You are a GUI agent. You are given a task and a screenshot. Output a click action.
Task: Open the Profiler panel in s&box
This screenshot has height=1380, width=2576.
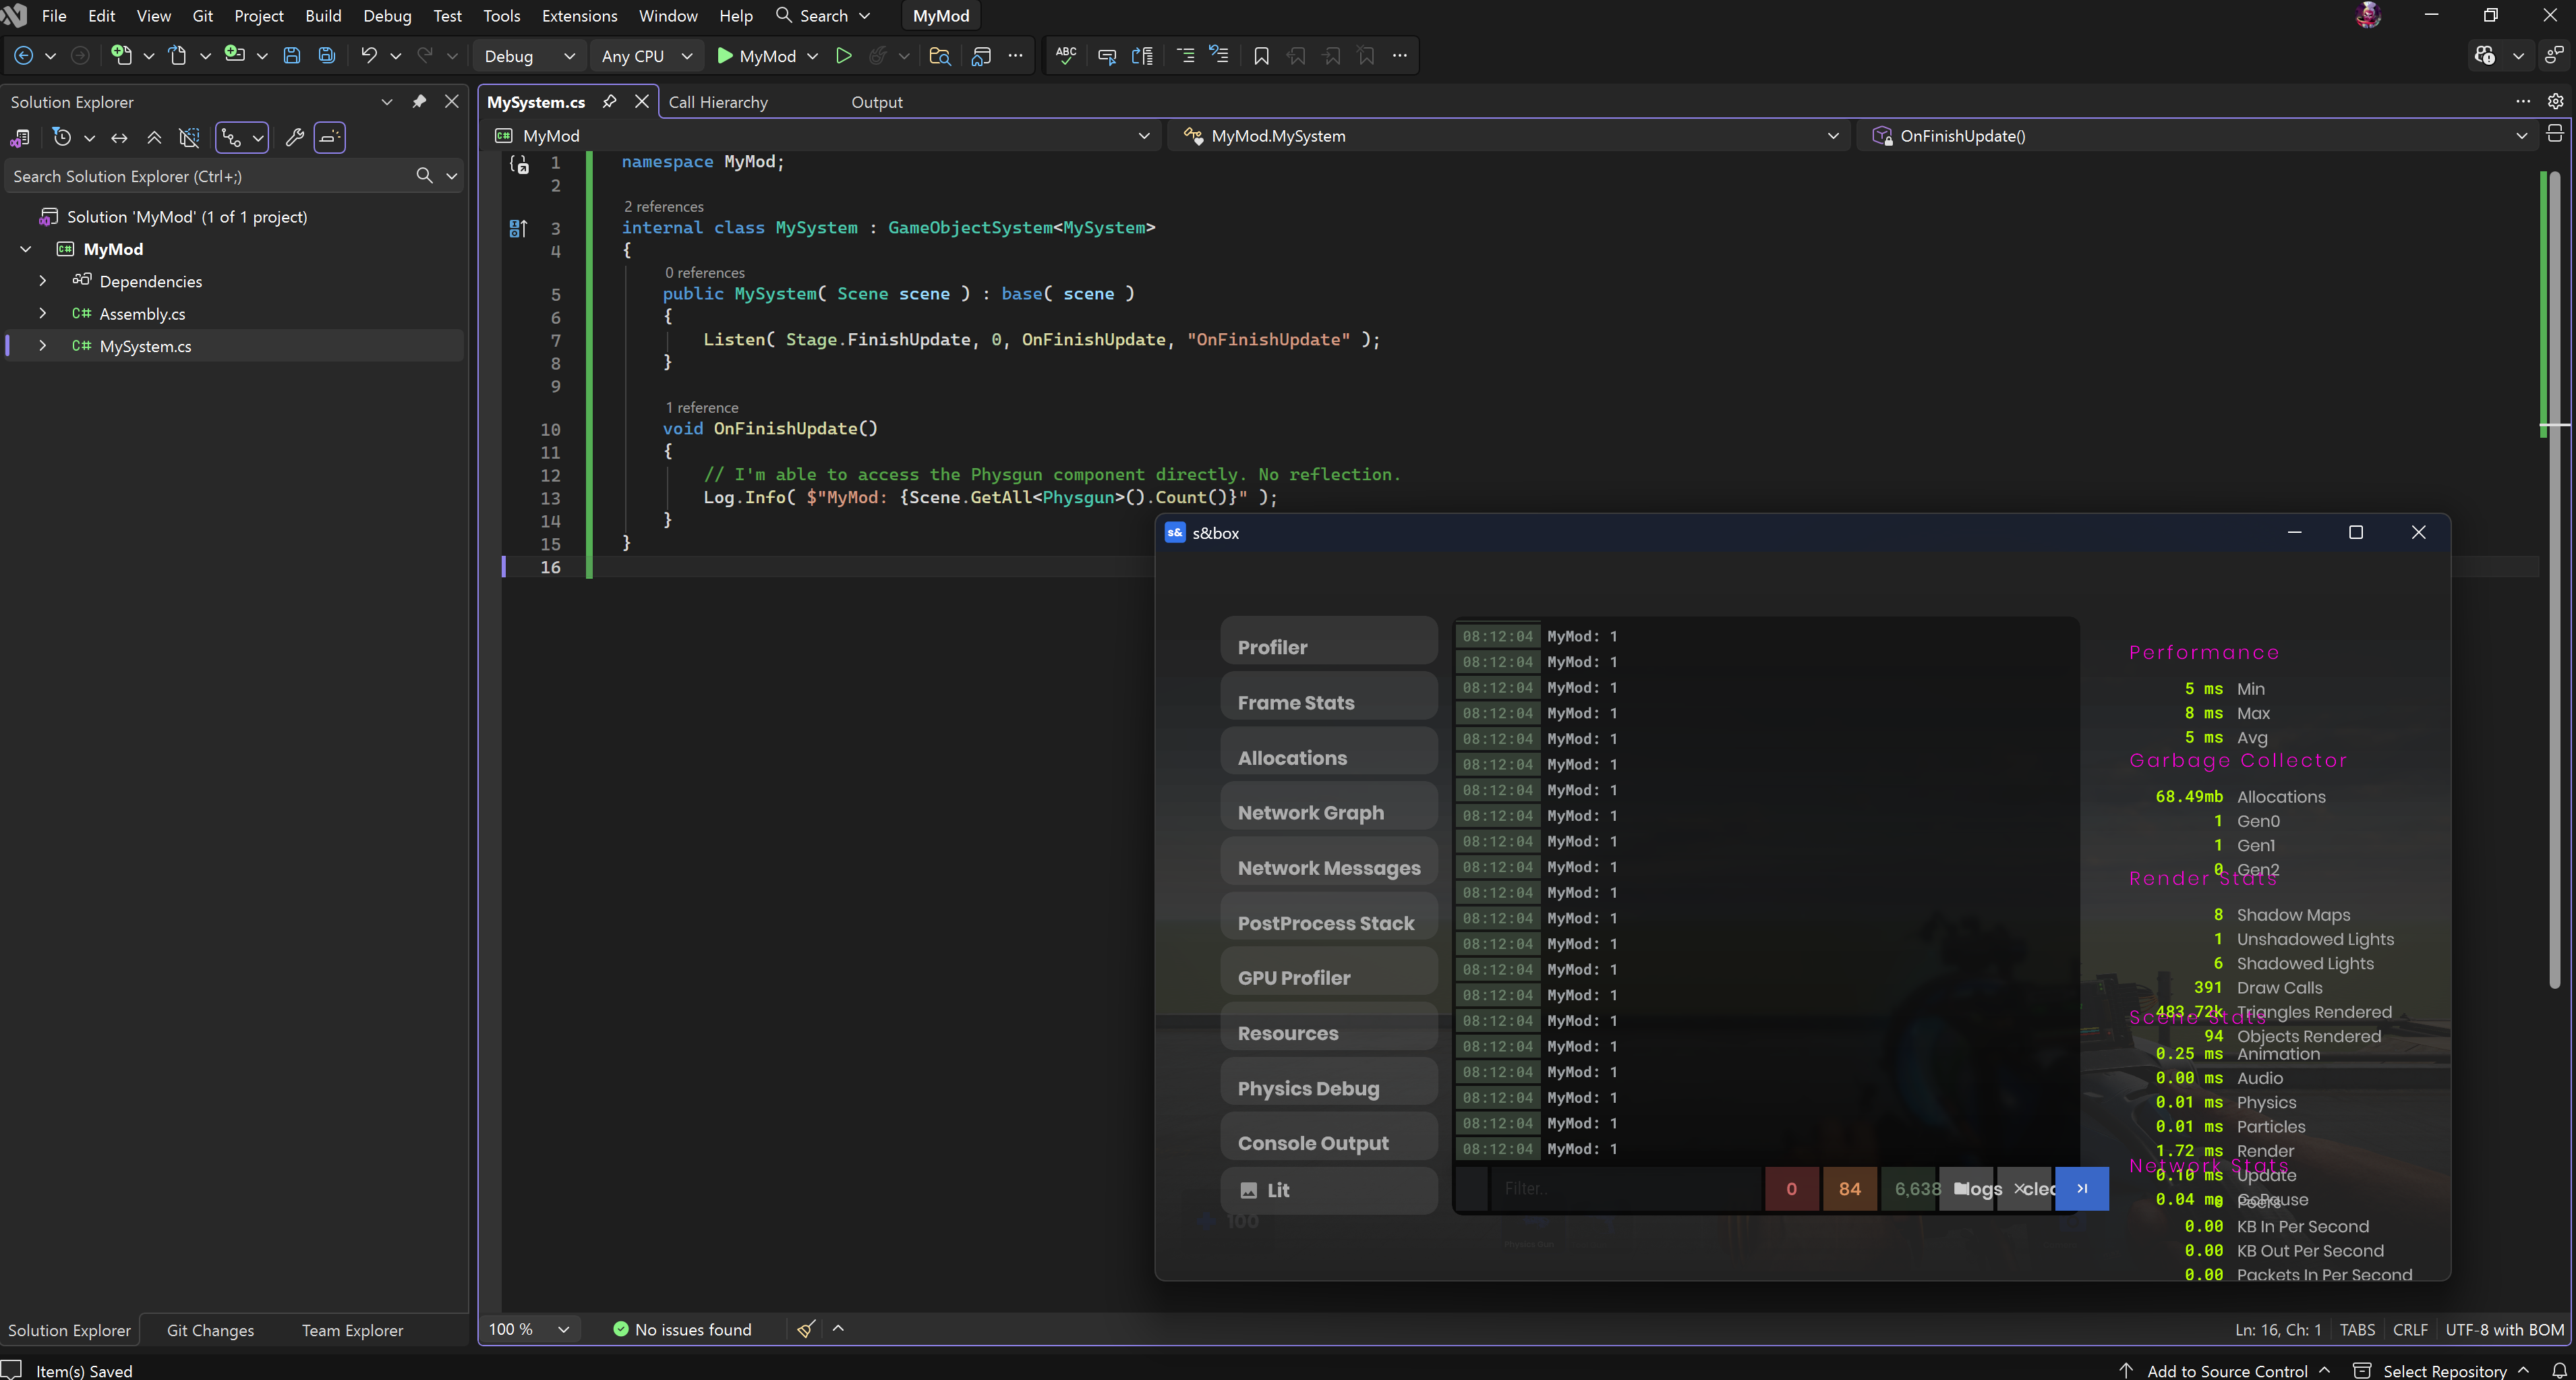1329,641
